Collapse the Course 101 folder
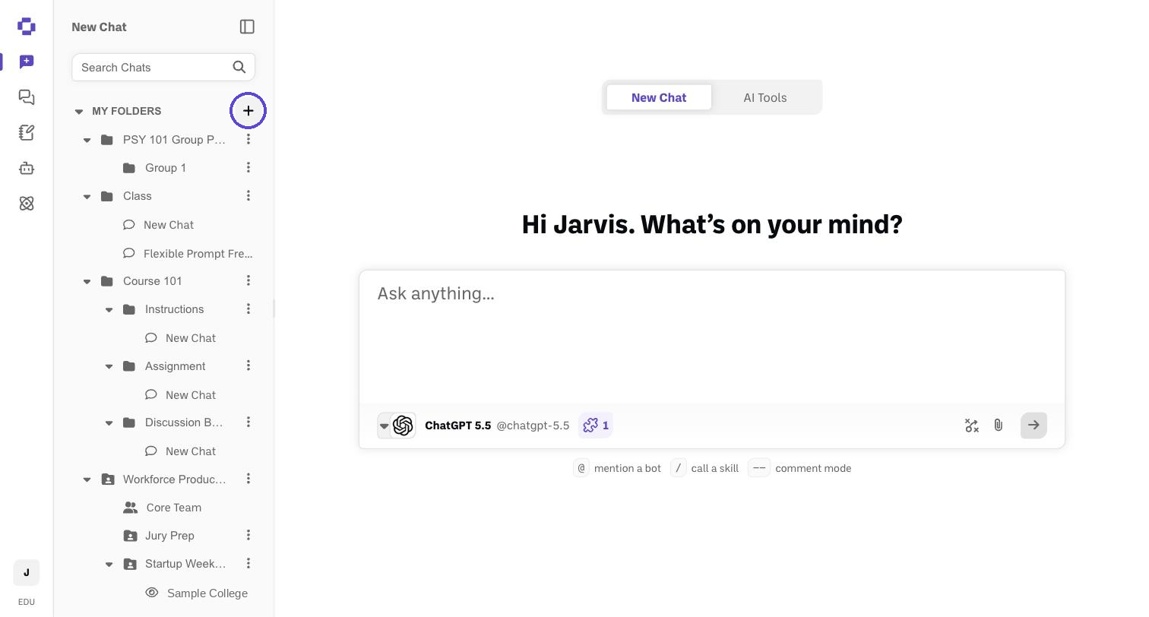The width and height of the screenshot is (1149, 617). (87, 281)
